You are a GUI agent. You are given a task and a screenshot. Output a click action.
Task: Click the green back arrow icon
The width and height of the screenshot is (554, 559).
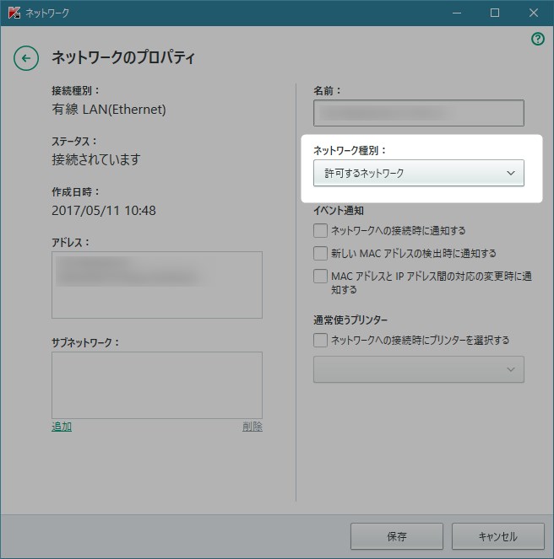click(26, 58)
